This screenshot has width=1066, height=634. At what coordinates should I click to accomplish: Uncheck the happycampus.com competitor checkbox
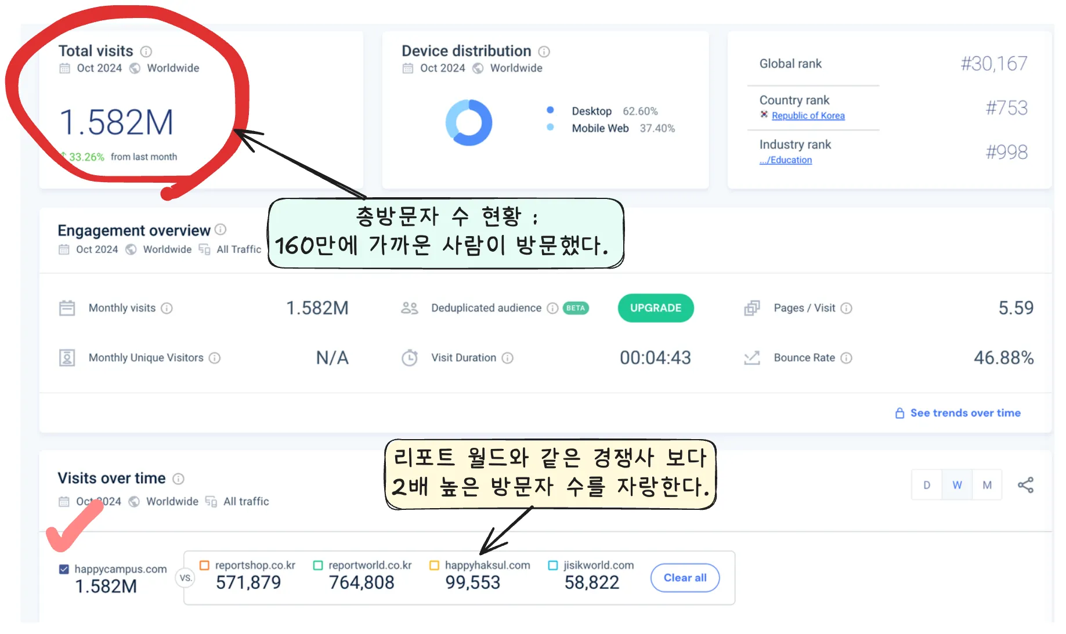point(63,569)
